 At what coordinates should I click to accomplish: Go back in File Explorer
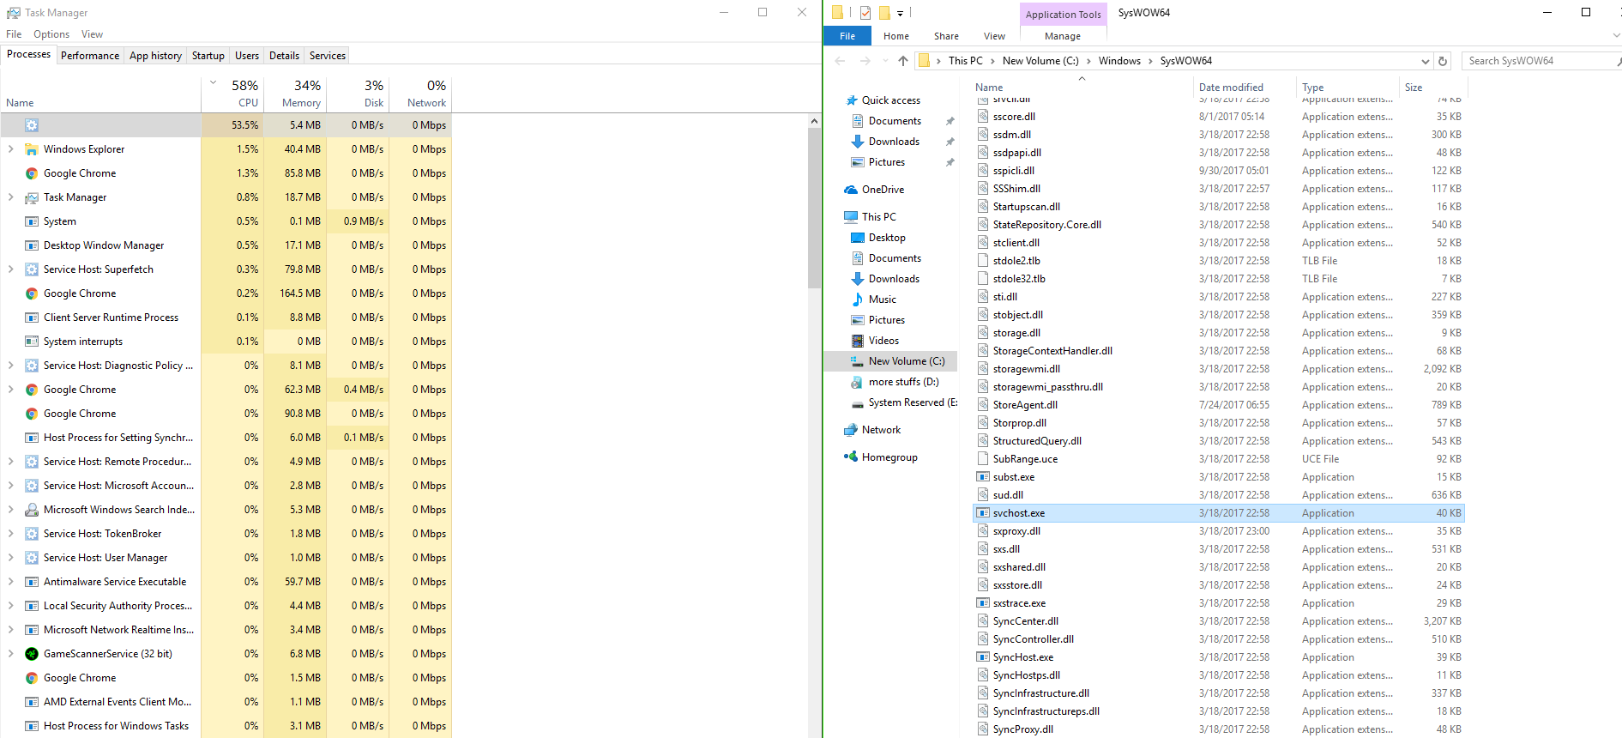840,61
